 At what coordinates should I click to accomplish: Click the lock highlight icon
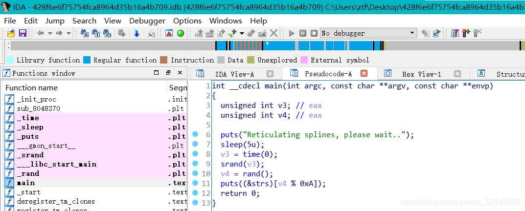click(152, 33)
